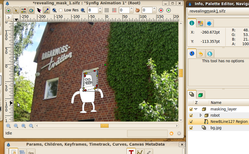This screenshot has width=249, height=154.
Task: Click the horizontal scrollbar right arrow
Action: [177, 126]
